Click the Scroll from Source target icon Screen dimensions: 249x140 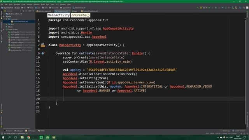click(23, 11)
